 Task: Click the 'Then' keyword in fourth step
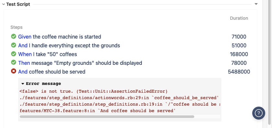pos(24,63)
